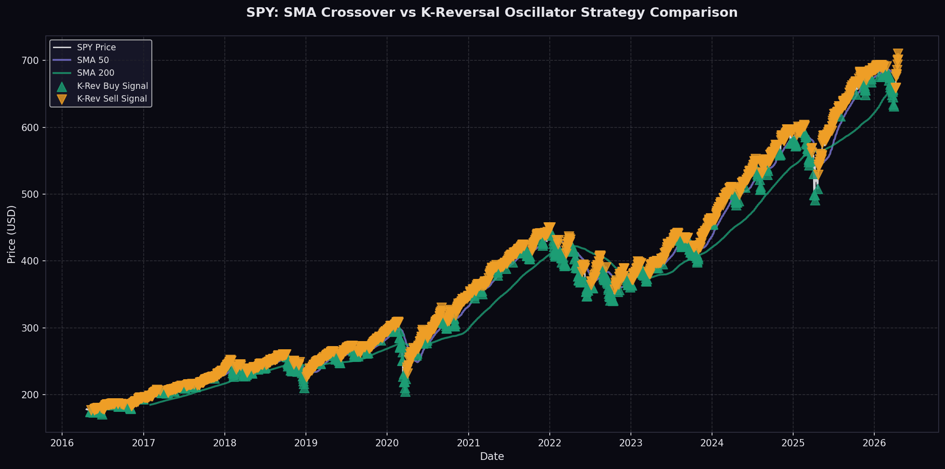The width and height of the screenshot is (945, 469).
Task: Click the "SPY Price" legend label
Action: tap(96, 47)
